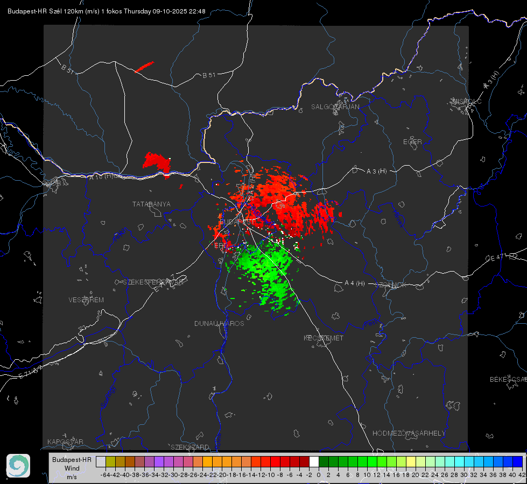Select the BUDAPEST city label

(x=237, y=222)
